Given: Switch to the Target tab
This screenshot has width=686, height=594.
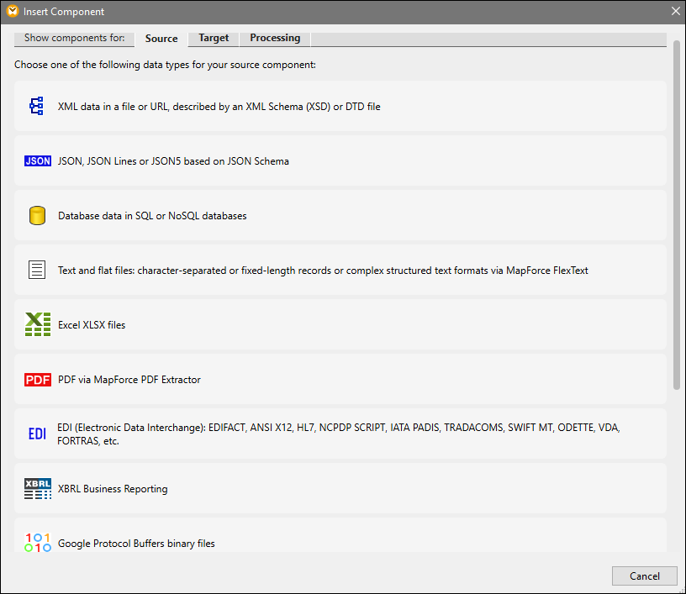Looking at the screenshot, I should pos(214,39).
